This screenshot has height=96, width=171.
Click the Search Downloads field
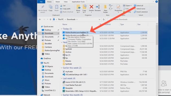pyautogui.click(x=132, y=19)
